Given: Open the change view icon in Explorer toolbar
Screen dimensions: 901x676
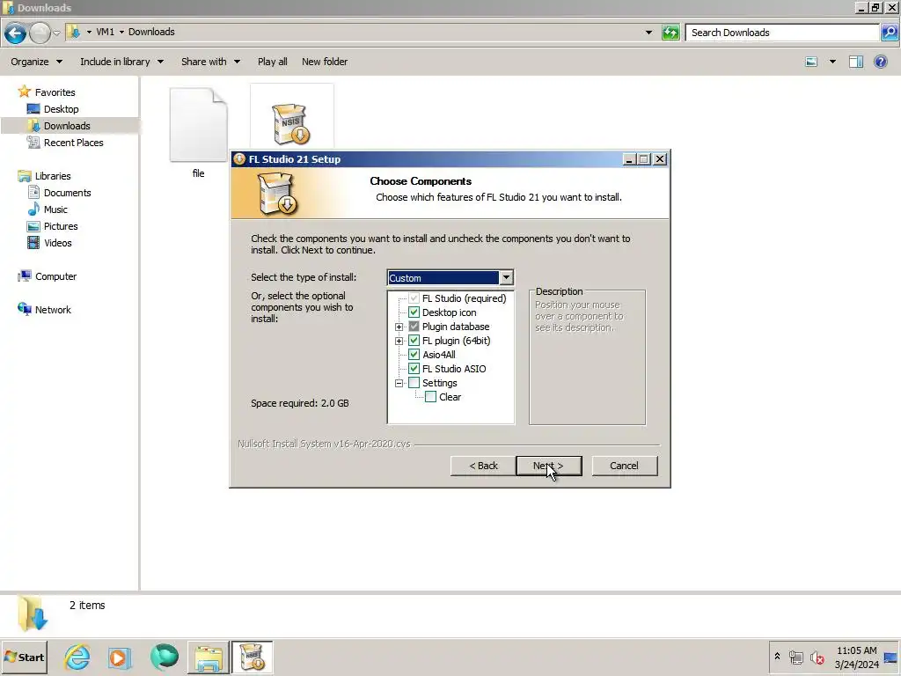Looking at the screenshot, I should (x=811, y=62).
